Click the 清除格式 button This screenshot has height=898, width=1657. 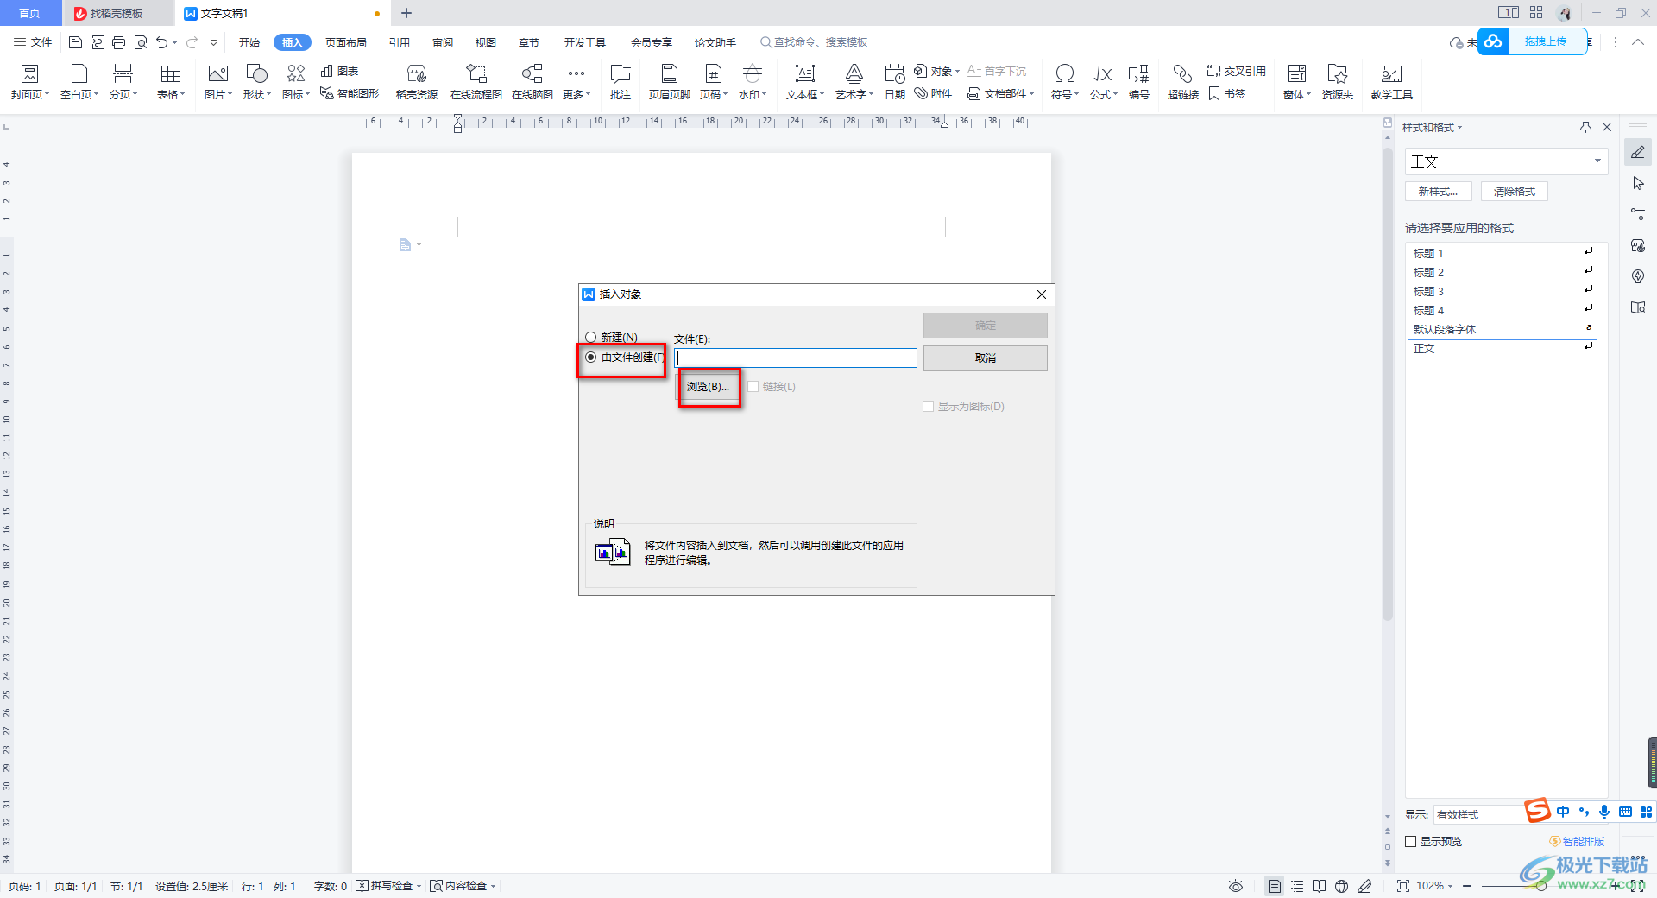point(1515,192)
